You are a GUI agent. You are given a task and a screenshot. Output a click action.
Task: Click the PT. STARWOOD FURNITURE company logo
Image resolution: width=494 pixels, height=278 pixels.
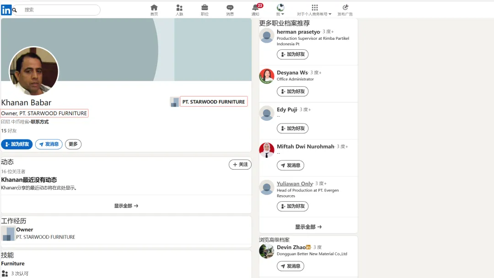coord(175,102)
